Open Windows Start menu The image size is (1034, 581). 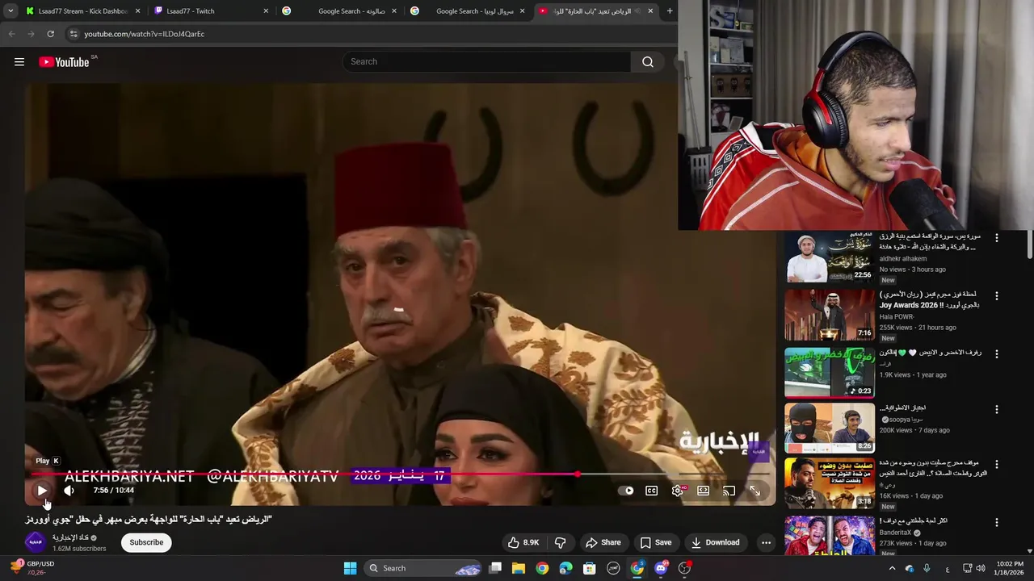[x=350, y=568]
